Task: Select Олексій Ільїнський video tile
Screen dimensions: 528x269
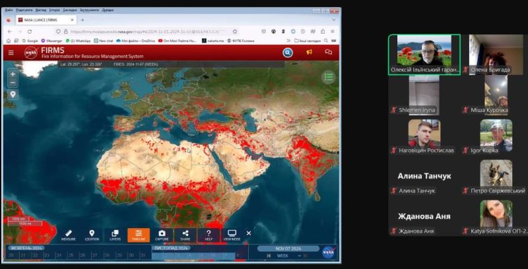Action: [x=424, y=55]
